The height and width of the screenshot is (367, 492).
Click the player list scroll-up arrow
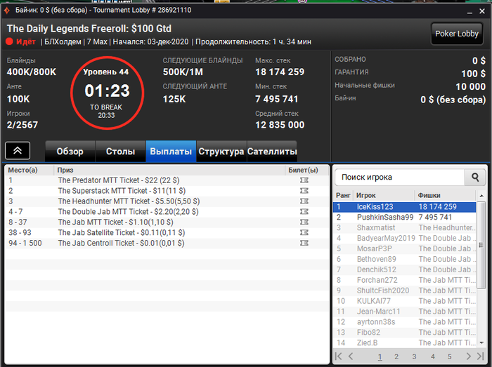[481, 196]
